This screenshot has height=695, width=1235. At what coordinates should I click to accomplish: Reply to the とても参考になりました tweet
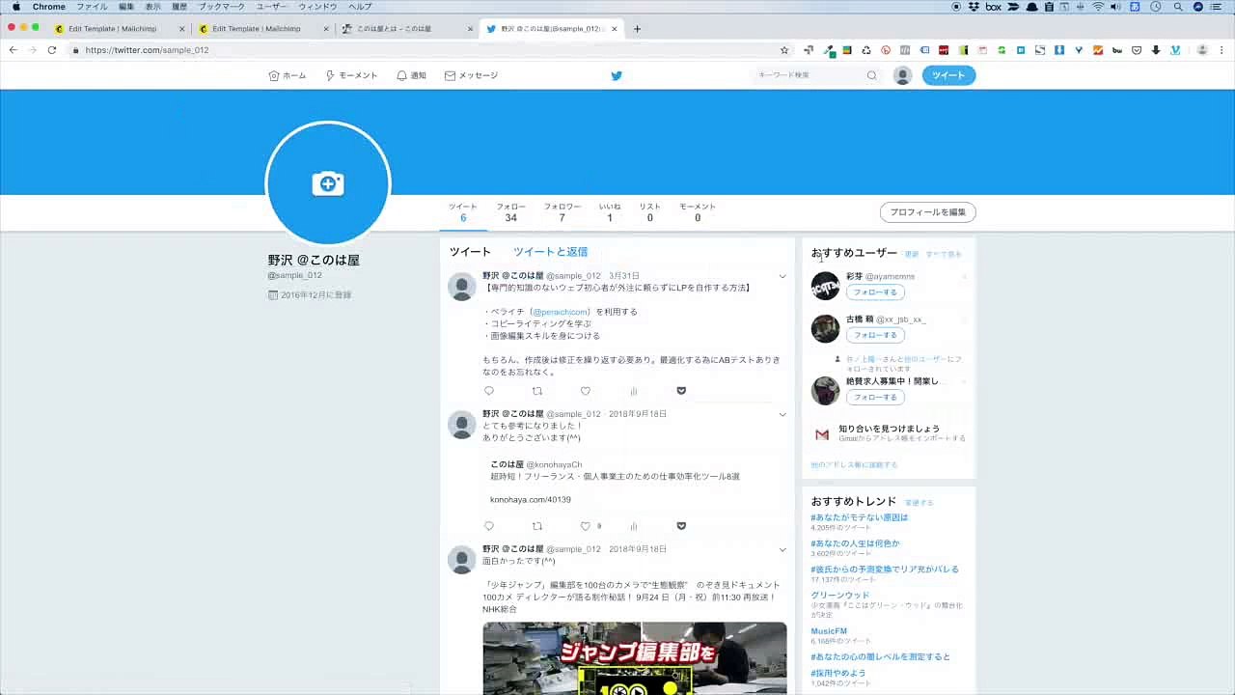point(489,526)
